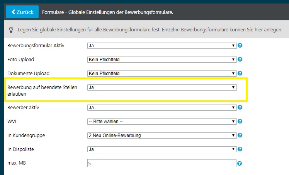Go back with the Zurück button
289x175 pixels.
coord(22,12)
